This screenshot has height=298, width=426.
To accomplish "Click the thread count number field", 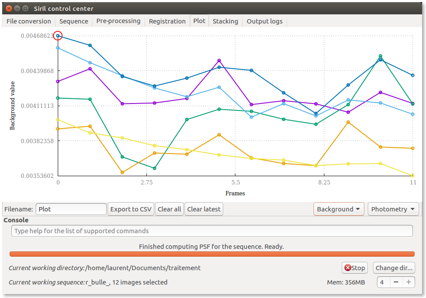I will (x=383, y=282).
